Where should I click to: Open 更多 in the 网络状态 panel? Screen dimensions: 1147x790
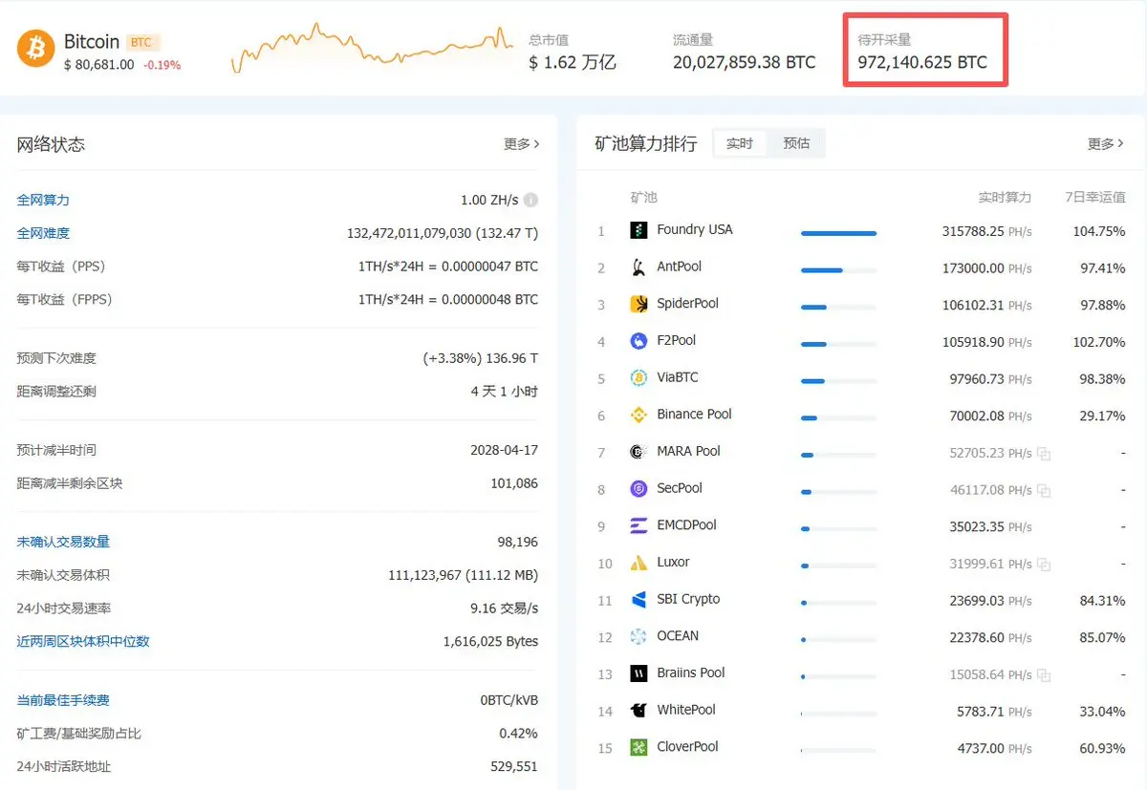522,144
